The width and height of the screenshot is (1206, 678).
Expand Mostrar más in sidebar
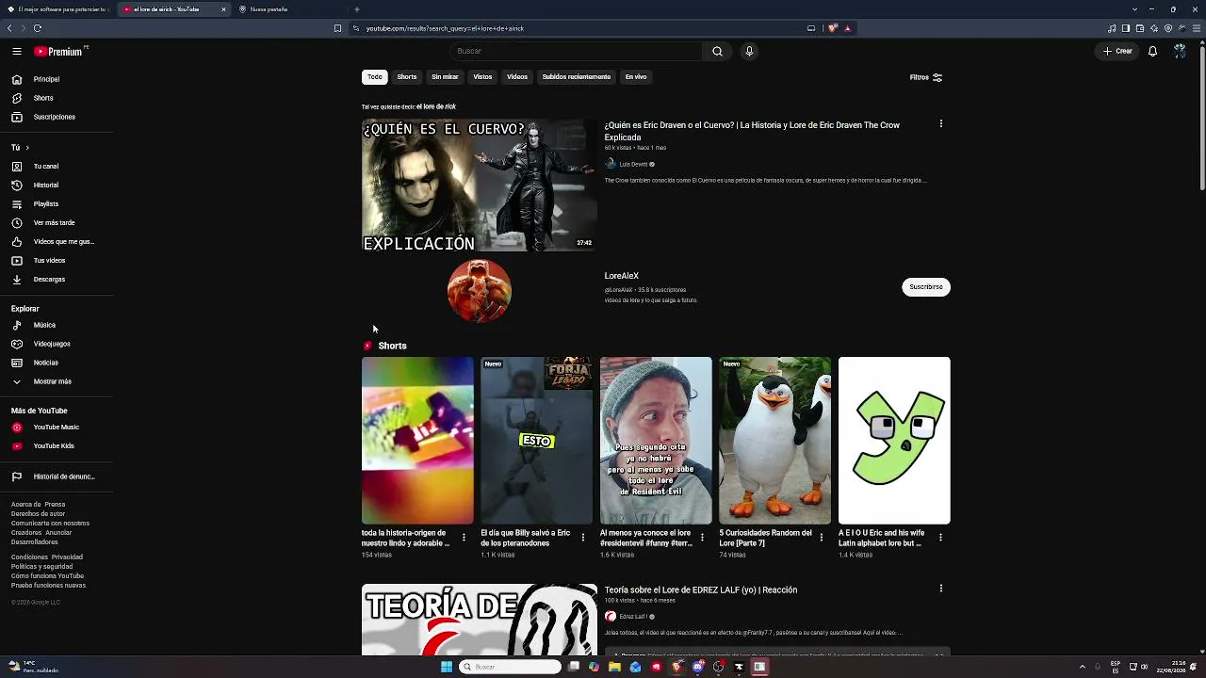(57, 381)
